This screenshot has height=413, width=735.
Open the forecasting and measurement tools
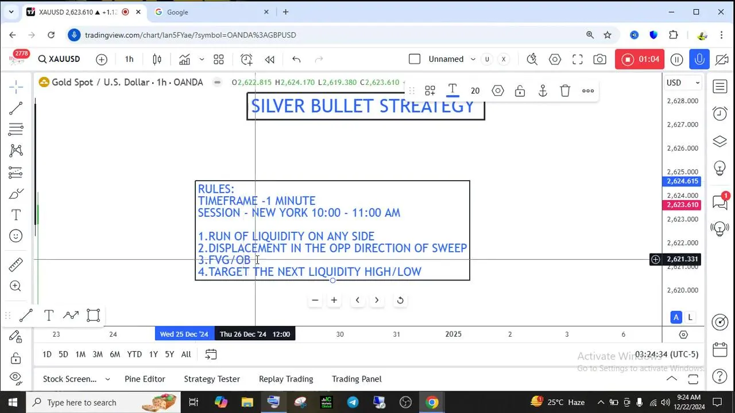click(16, 172)
